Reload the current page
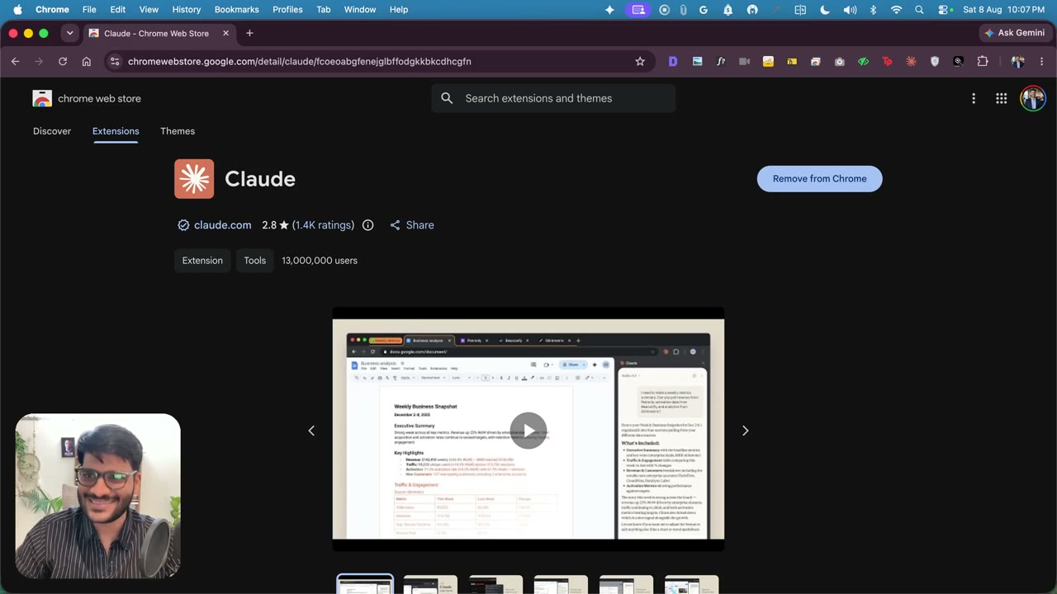This screenshot has height=594, width=1057. coord(63,61)
